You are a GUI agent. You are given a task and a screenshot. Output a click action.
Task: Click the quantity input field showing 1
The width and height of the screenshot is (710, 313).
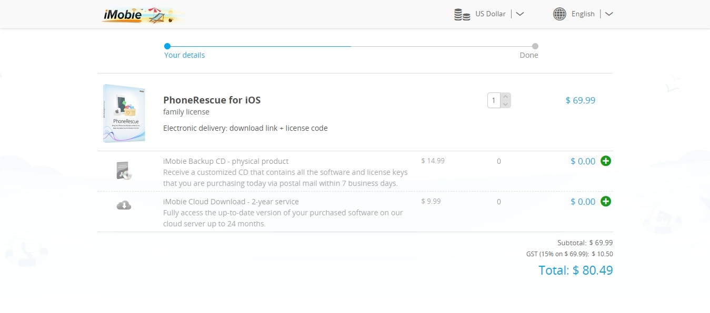click(x=494, y=100)
